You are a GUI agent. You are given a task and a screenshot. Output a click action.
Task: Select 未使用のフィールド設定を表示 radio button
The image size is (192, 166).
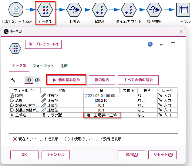point(67,139)
